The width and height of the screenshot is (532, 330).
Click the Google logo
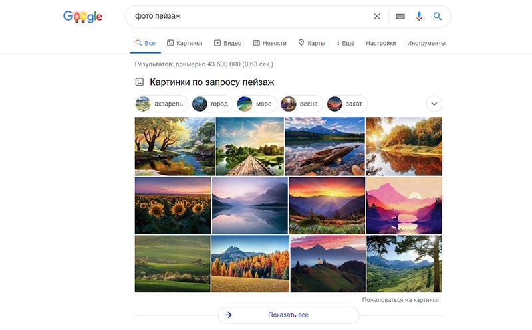(82, 16)
